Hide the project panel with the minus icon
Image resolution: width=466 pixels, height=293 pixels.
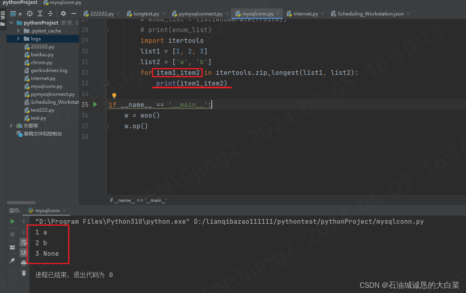[x=74, y=13]
